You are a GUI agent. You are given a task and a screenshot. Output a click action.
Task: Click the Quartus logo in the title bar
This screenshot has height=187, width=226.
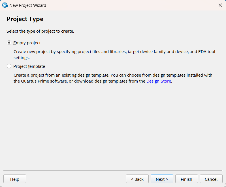coord(5,5)
